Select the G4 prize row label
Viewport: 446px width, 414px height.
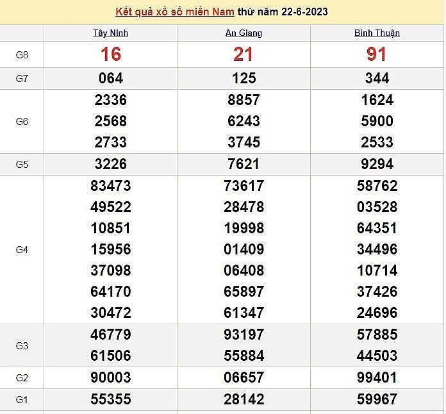click(x=22, y=249)
